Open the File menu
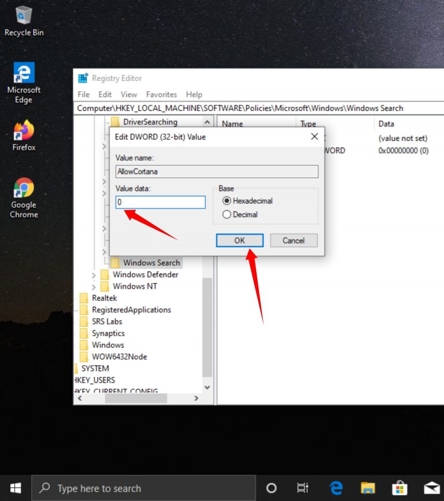Image resolution: width=444 pixels, height=501 pixels. click(83, 94)
